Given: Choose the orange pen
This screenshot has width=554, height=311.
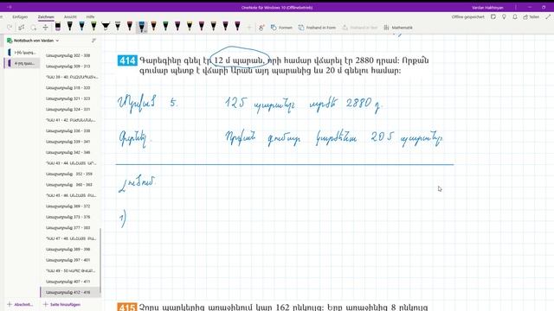Looking at the screenshot, I should [154, 26].
